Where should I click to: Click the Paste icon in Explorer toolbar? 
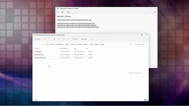54,39
